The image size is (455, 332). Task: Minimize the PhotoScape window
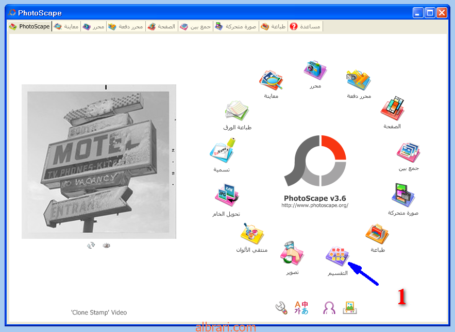418,13
